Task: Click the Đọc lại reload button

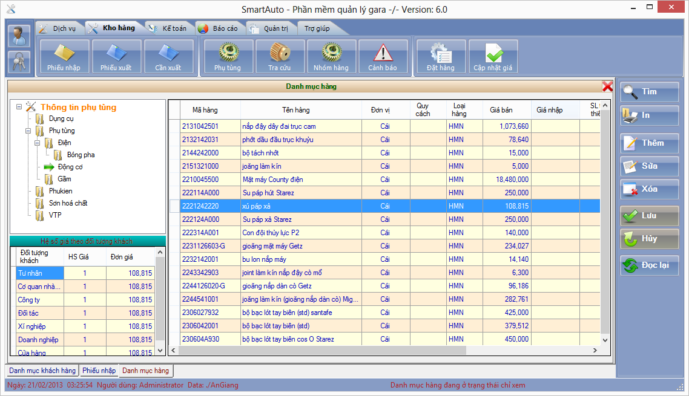Action: [x=650, y=265]
